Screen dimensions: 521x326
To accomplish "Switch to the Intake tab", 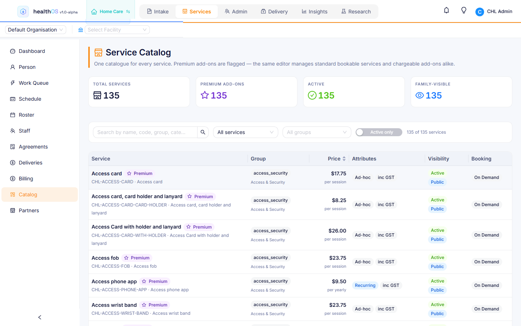I will coord(158,12).
